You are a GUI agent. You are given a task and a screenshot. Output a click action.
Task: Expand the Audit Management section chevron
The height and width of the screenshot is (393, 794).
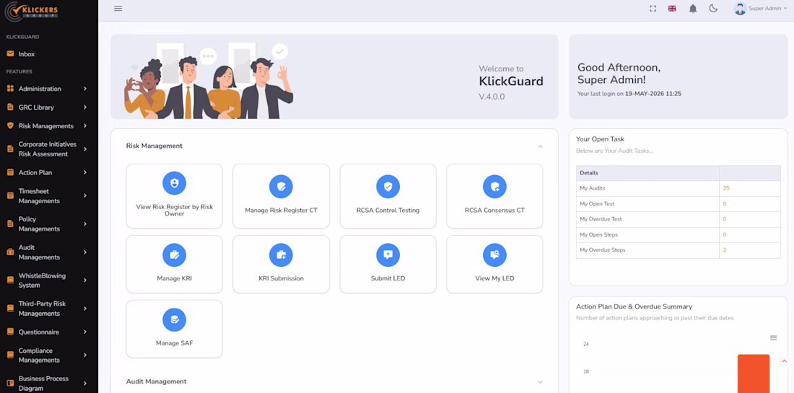pos(541,382)
